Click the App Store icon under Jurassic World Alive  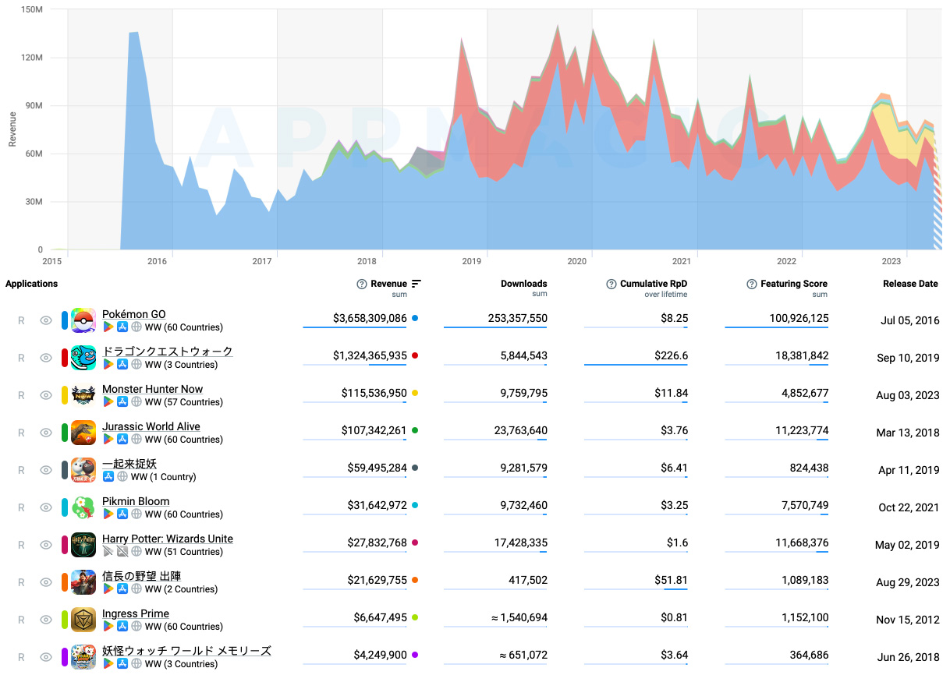pos(122,440)
